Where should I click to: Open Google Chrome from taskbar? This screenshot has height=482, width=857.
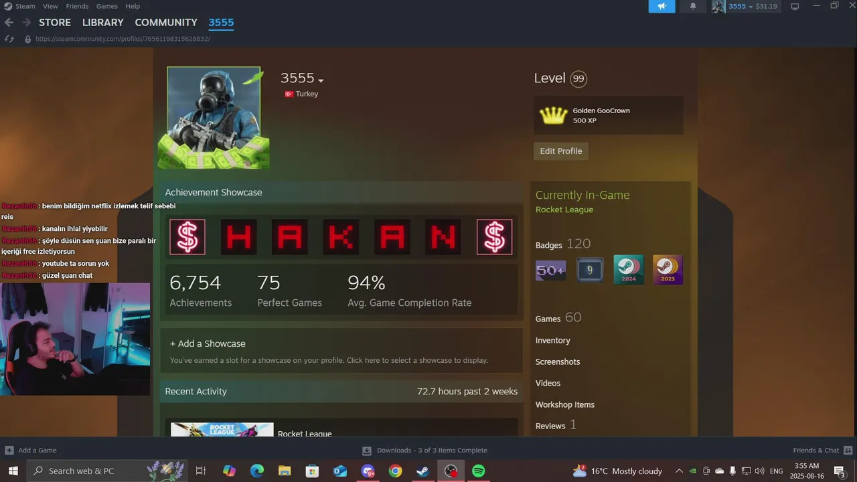pos(395,471)
